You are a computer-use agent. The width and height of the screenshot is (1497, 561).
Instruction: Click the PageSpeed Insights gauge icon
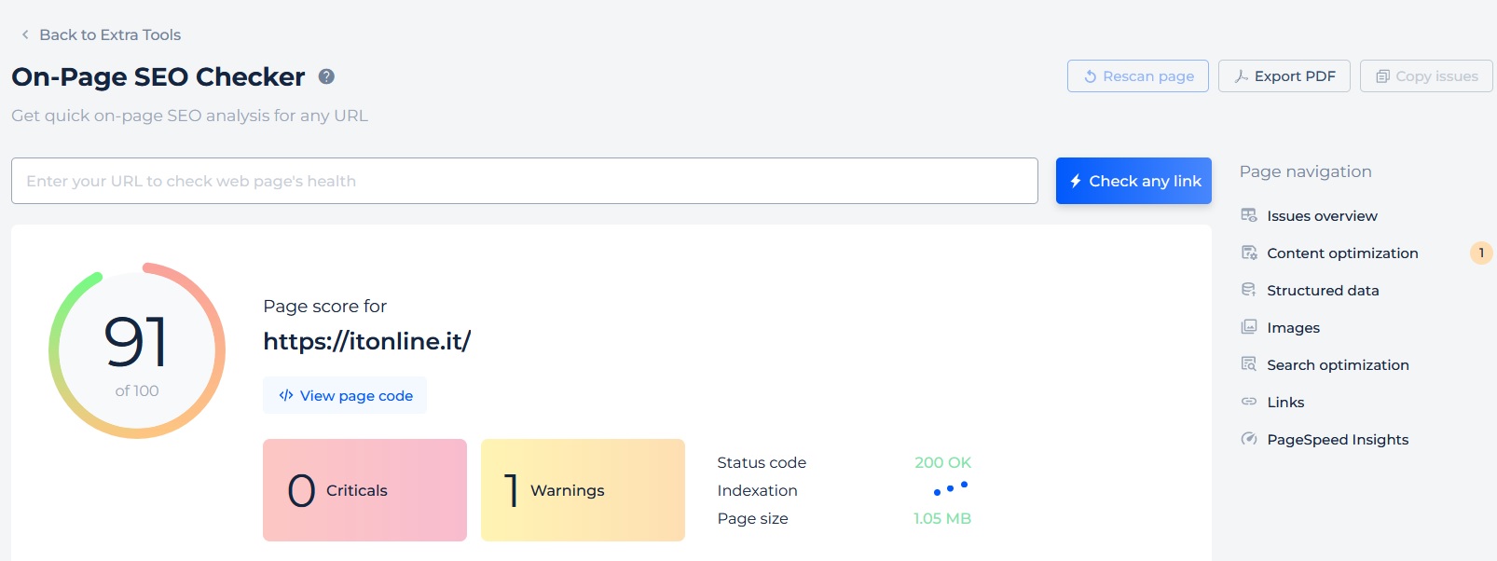(x=1249, y=439)
